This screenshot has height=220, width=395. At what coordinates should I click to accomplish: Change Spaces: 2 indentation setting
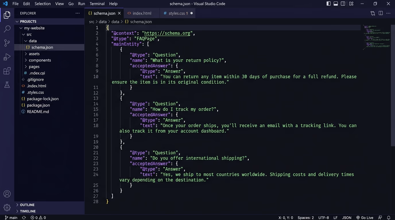(305, 217)
